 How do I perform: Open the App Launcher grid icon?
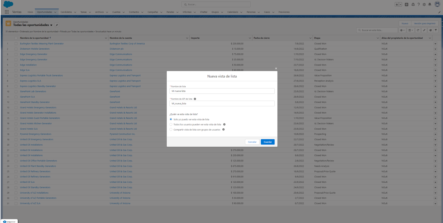(7, 12)
